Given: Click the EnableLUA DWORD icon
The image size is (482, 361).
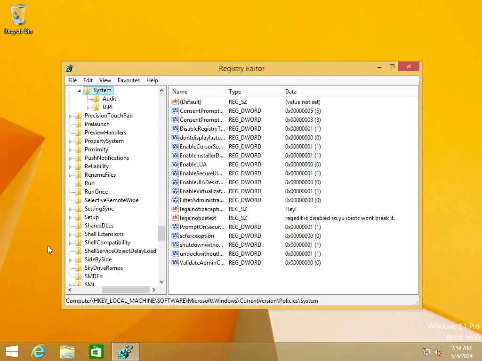Looking at the screenshot, I should pos(175,164).
